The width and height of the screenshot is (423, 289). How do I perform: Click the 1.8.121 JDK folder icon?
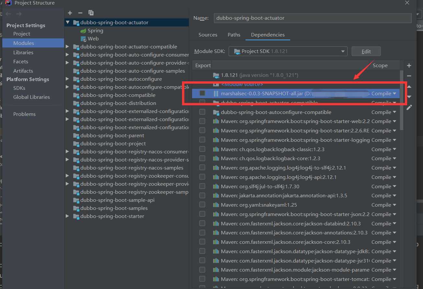pos(216,75)
